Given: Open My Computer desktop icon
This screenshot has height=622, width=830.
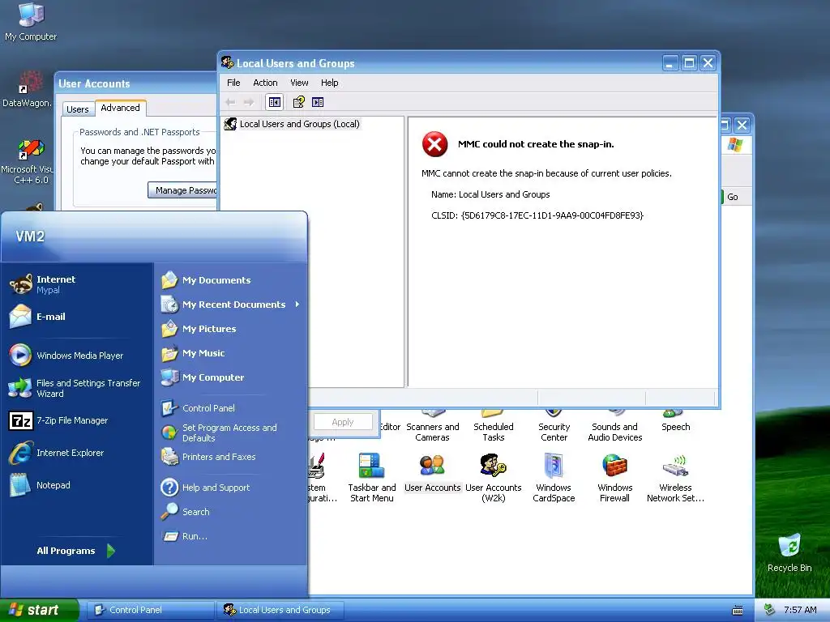Looking at the screenshot, I should coord(31,22).
